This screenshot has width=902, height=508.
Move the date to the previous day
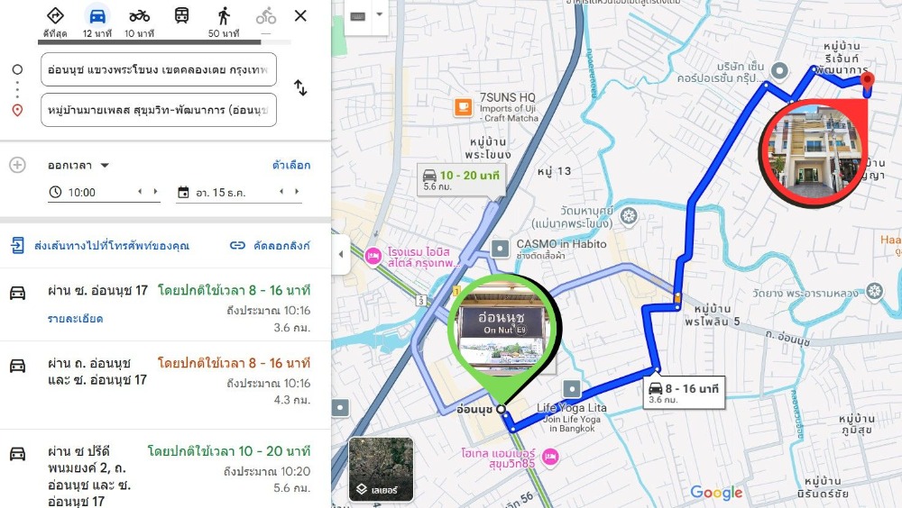coord(281,191)
